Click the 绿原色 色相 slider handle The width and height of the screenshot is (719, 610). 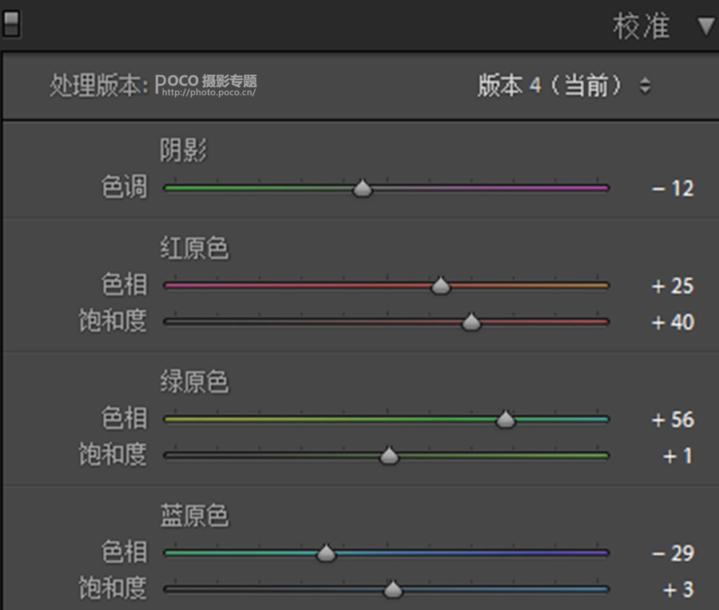pyautogui.click(x=506, y=420)
